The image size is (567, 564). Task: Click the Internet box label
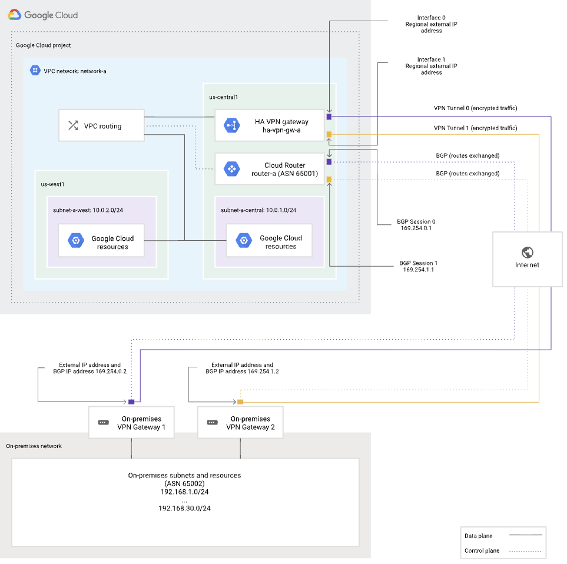click(x=527, y=265)
